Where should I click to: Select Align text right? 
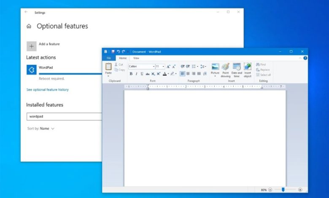tap(194, 74)
